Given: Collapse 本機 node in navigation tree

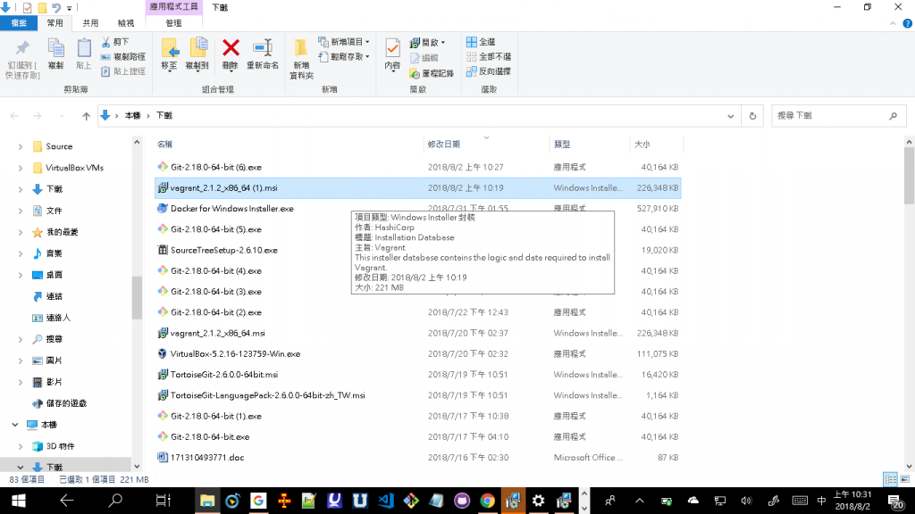Looking at the screenshot, I should pos(15,425).
